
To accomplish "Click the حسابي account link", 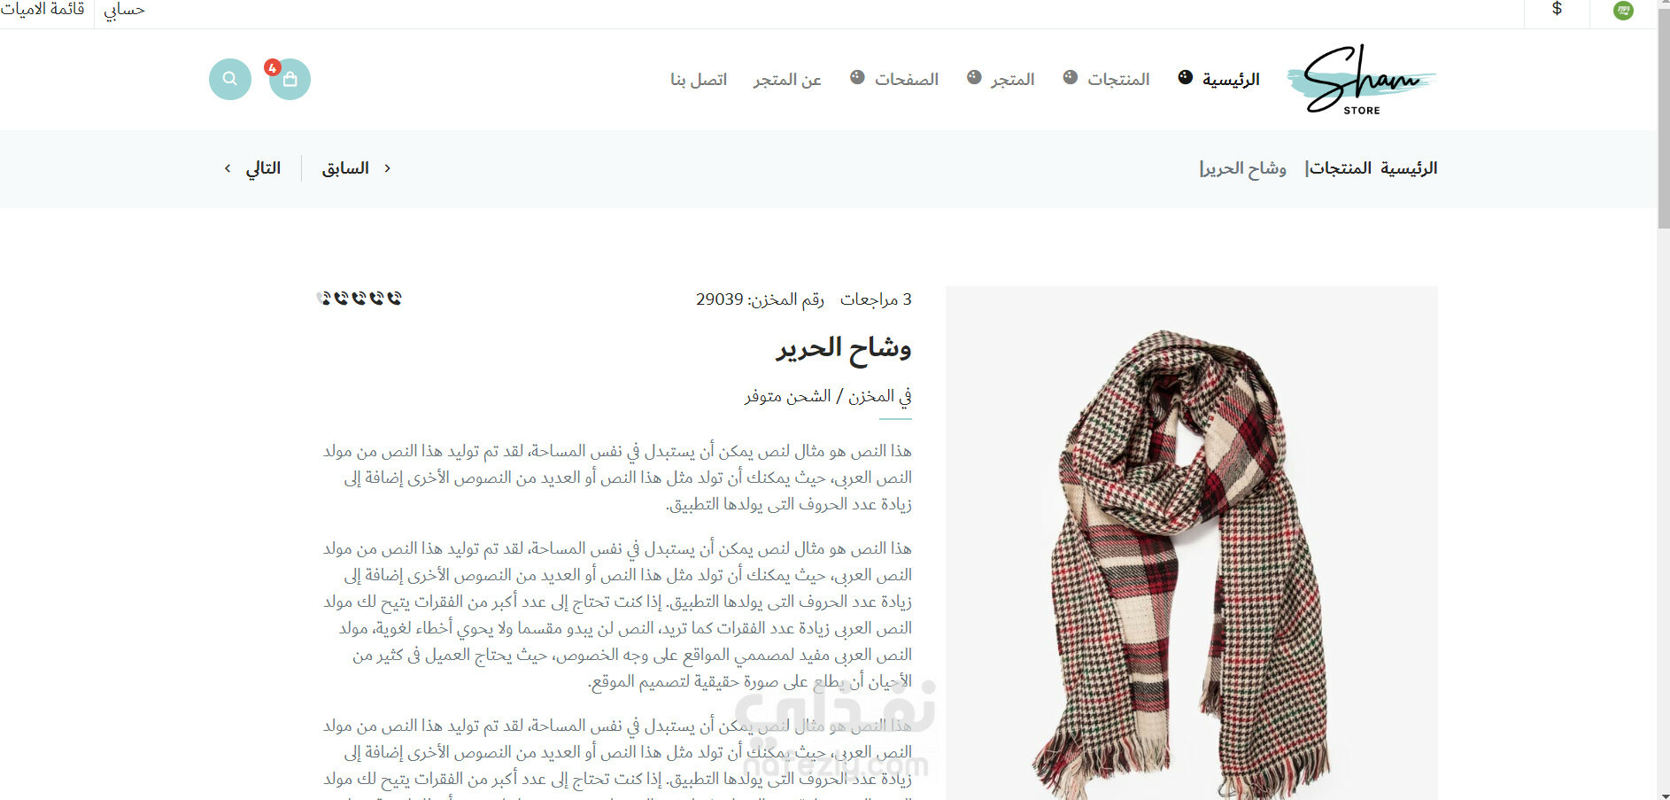I will tap(124, 10).
